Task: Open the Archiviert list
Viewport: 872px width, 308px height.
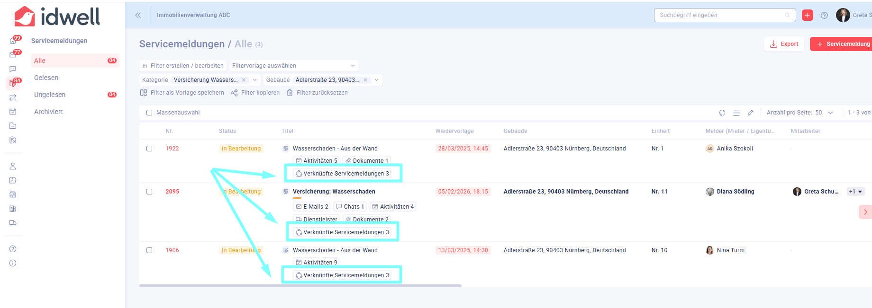Action: coord(48,112)
